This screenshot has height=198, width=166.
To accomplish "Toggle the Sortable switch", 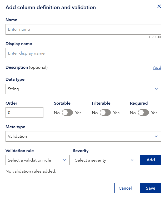I will (67, 113).
